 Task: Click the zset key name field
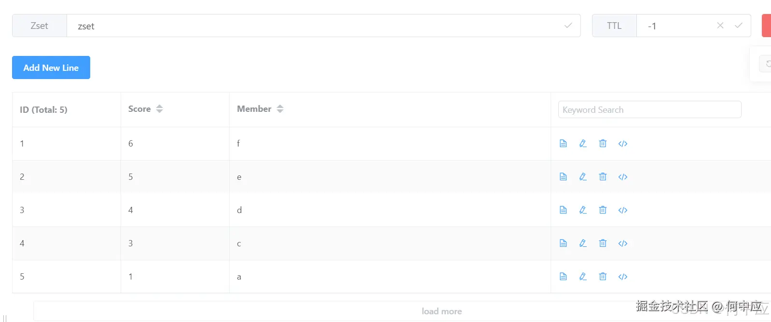tap(314, 26)
